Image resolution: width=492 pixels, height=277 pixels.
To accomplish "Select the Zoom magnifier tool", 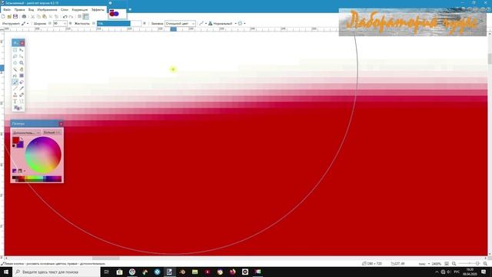I will point(22,63).
